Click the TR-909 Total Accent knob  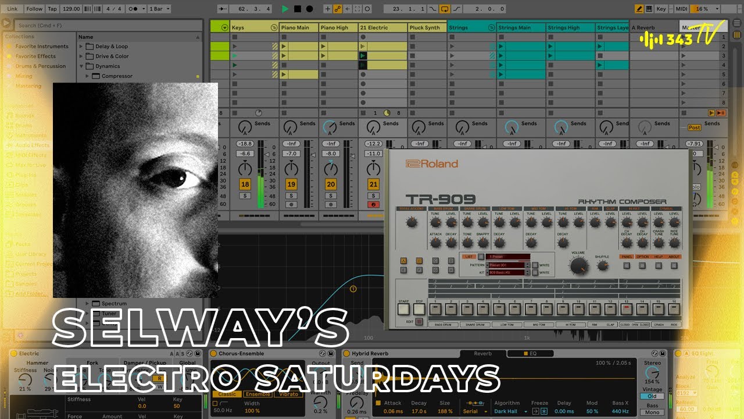(412, 222)
